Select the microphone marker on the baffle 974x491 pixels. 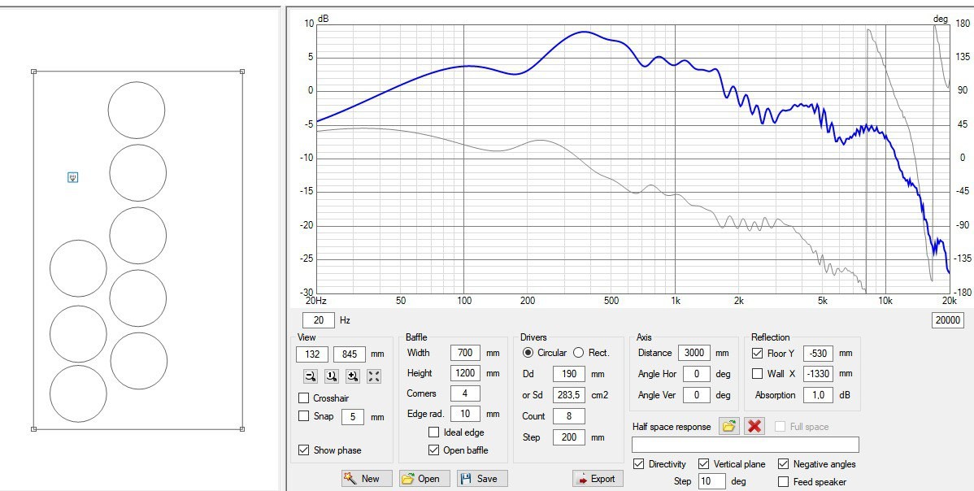72,177
